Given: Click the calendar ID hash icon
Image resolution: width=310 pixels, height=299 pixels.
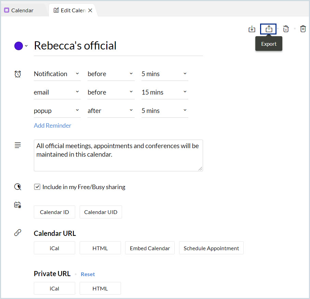Looking at the screenshot, I should pos(18,205).
